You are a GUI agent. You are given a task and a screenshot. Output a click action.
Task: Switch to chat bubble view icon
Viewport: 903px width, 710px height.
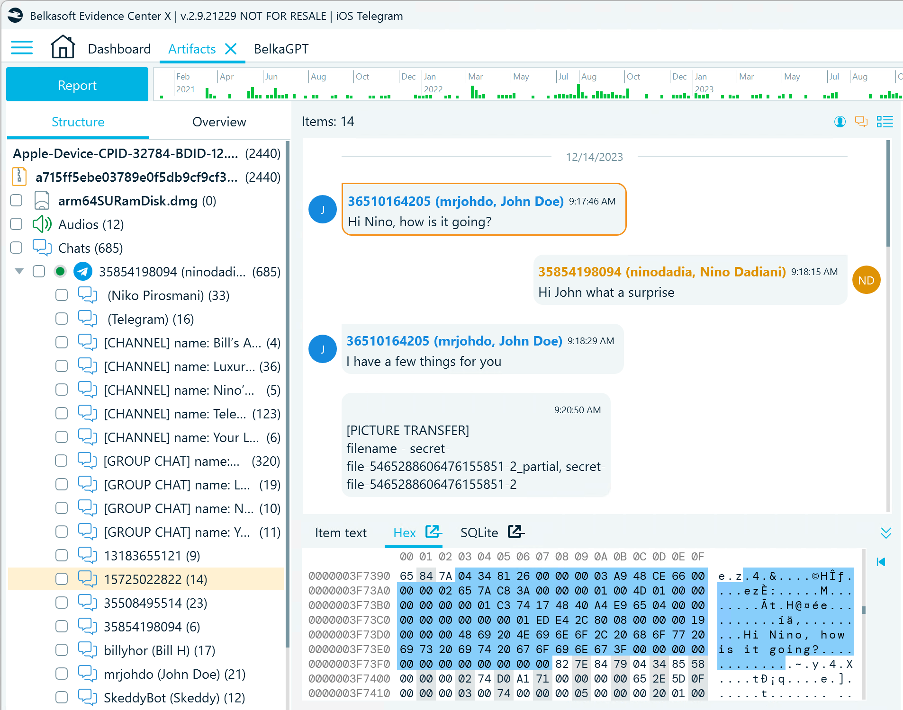point(861,122)
